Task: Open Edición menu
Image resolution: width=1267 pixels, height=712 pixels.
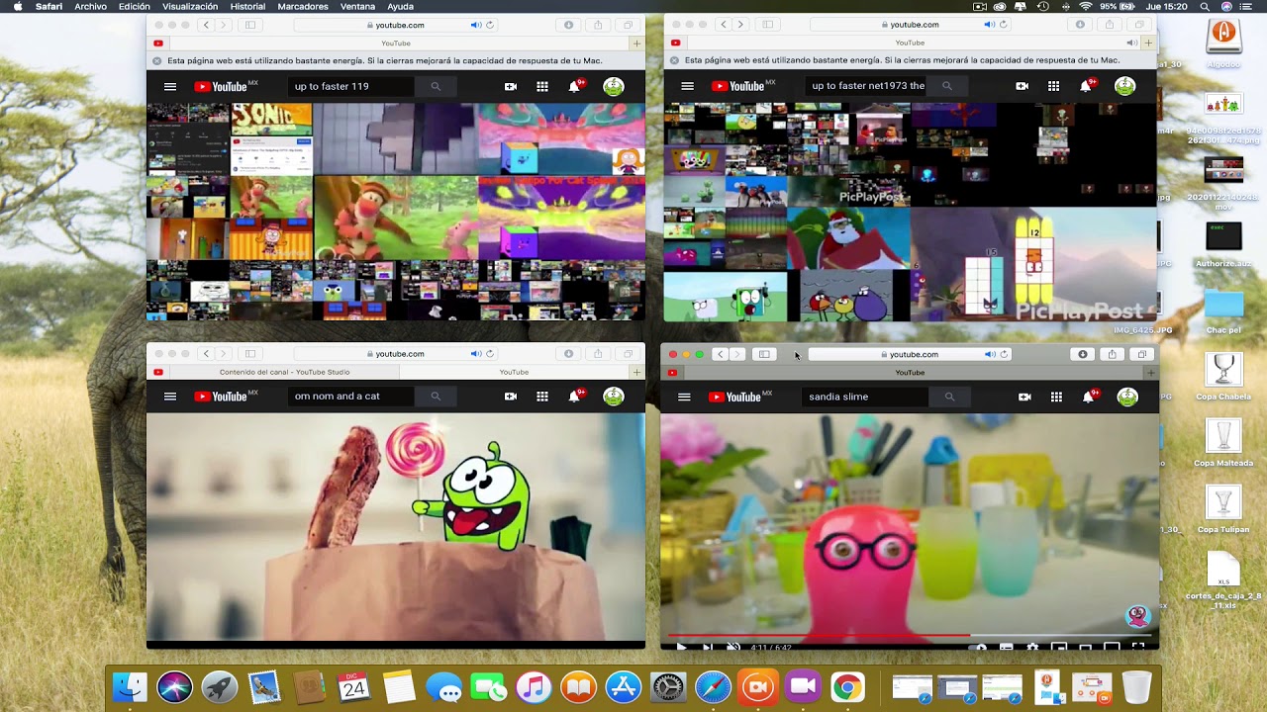Action: pyautogui.click(x=135, y=7)
